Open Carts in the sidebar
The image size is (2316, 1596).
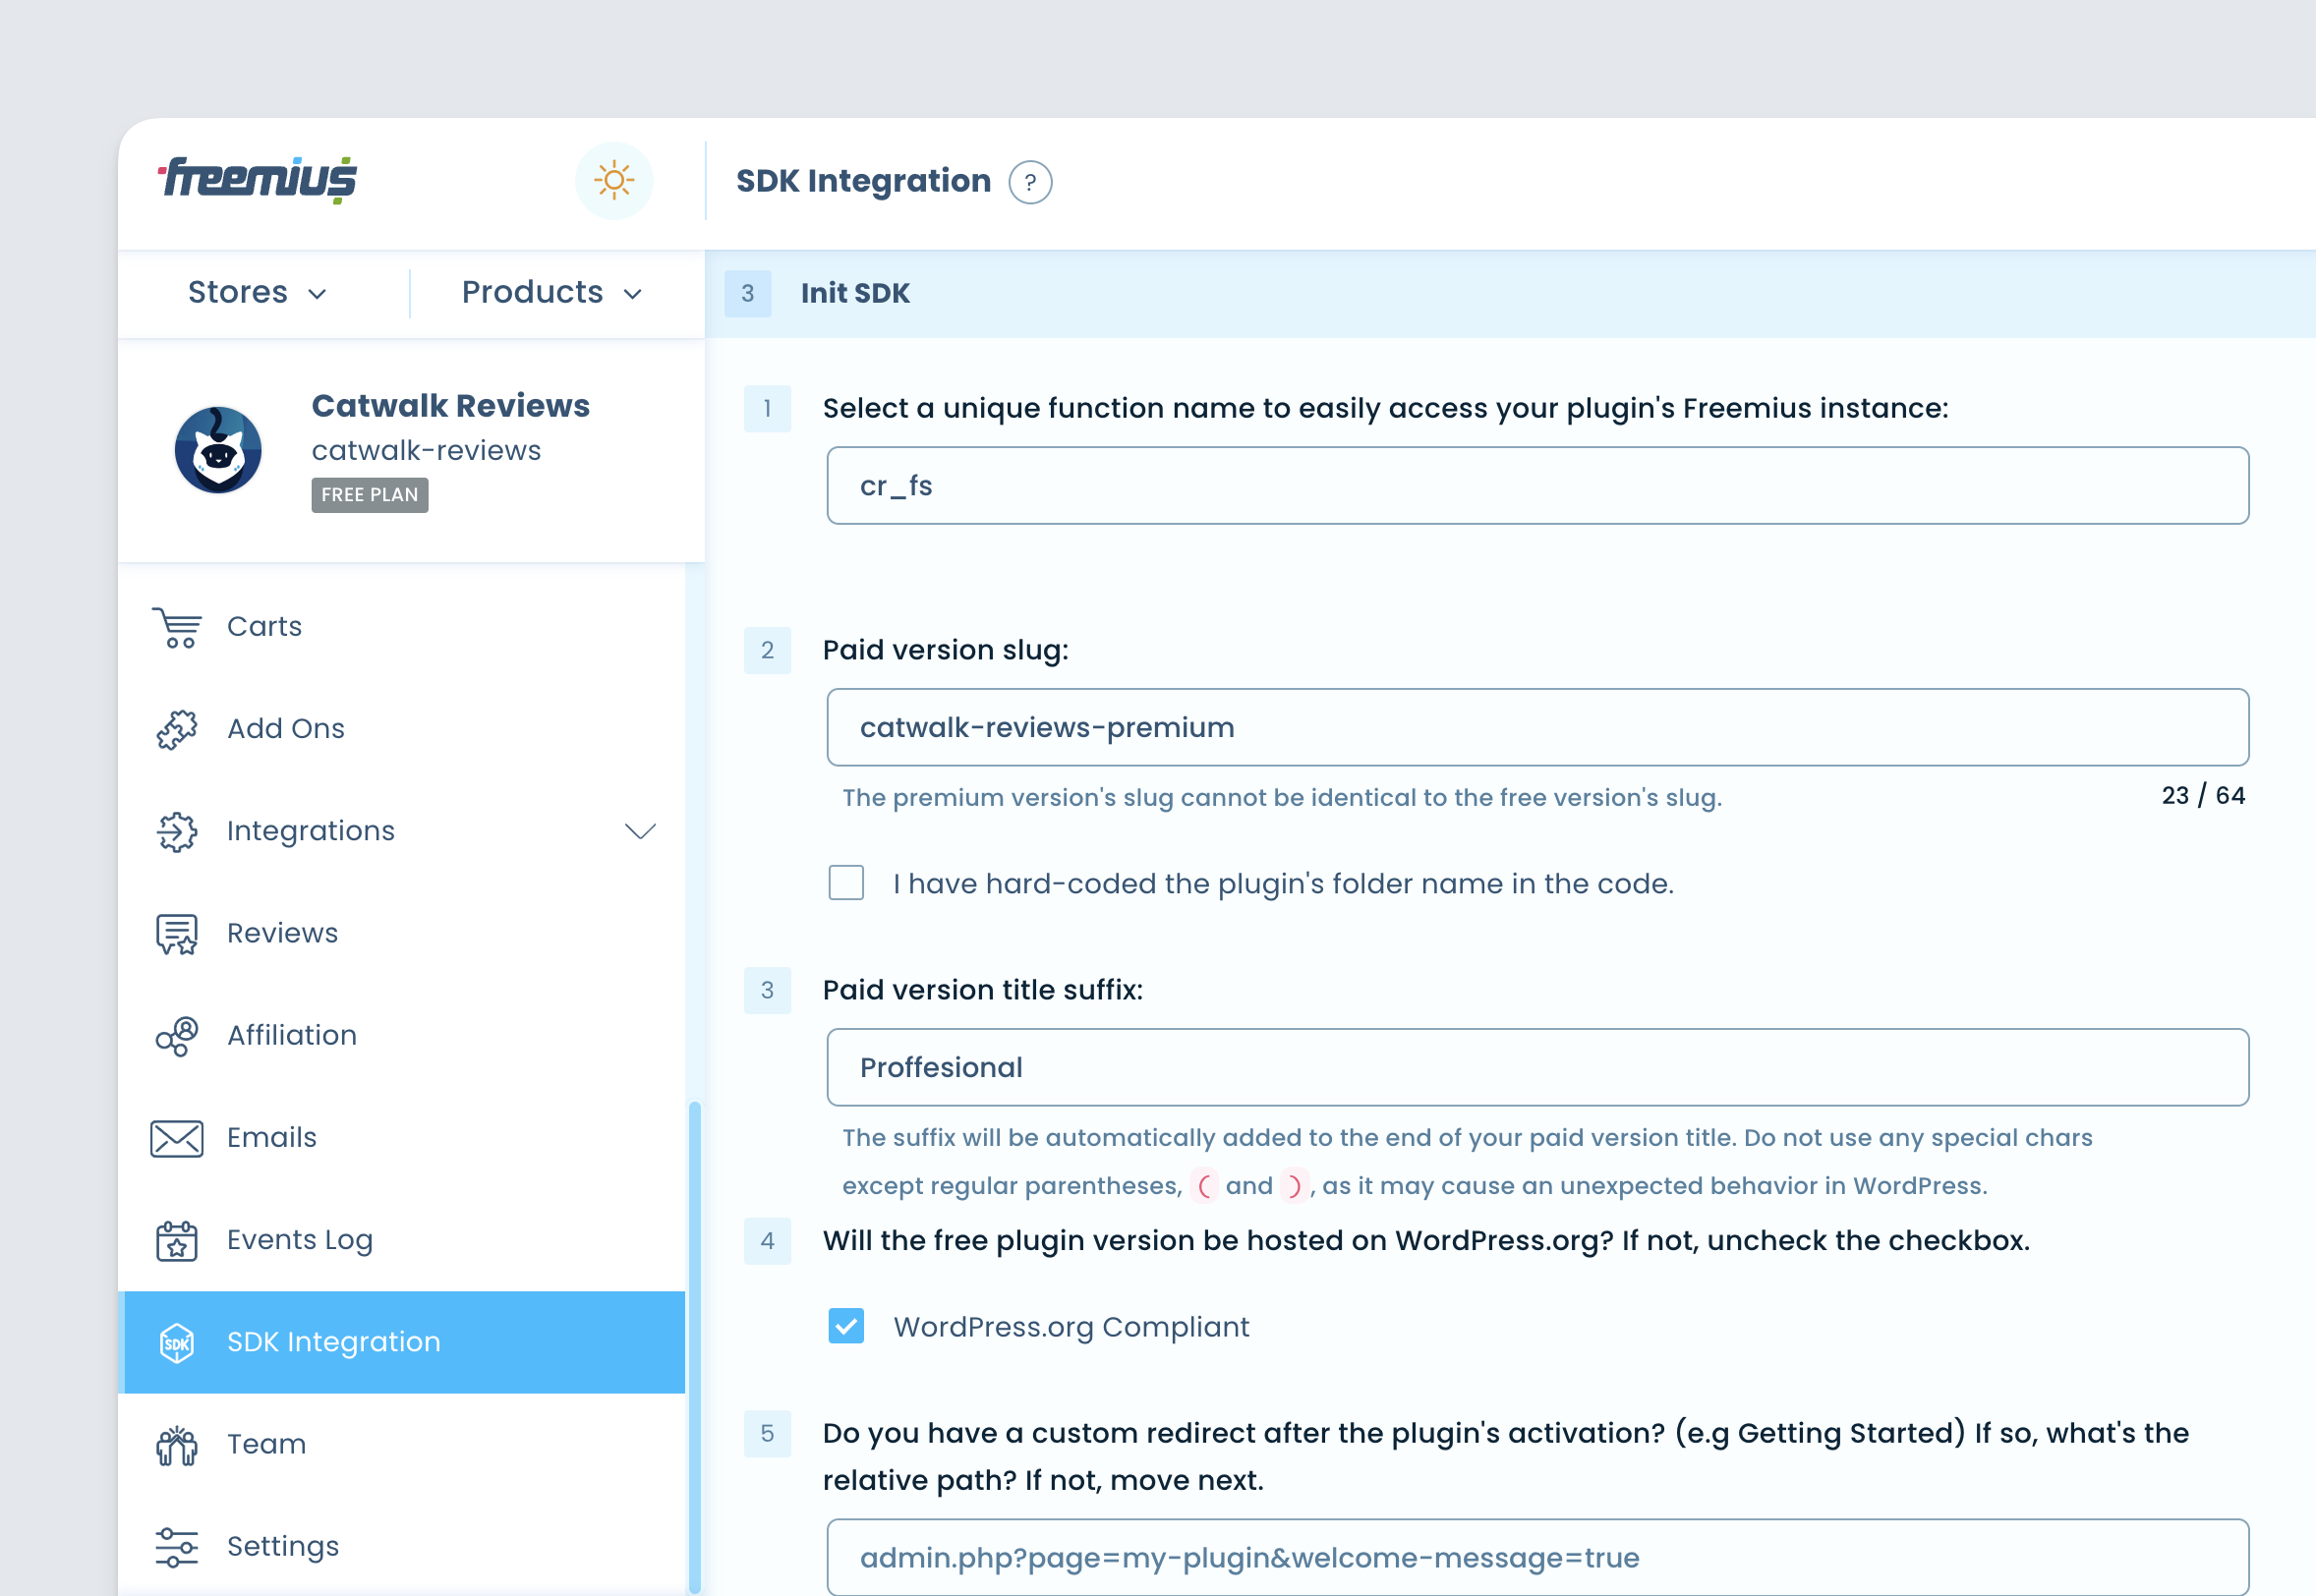[x=402, y=627]
